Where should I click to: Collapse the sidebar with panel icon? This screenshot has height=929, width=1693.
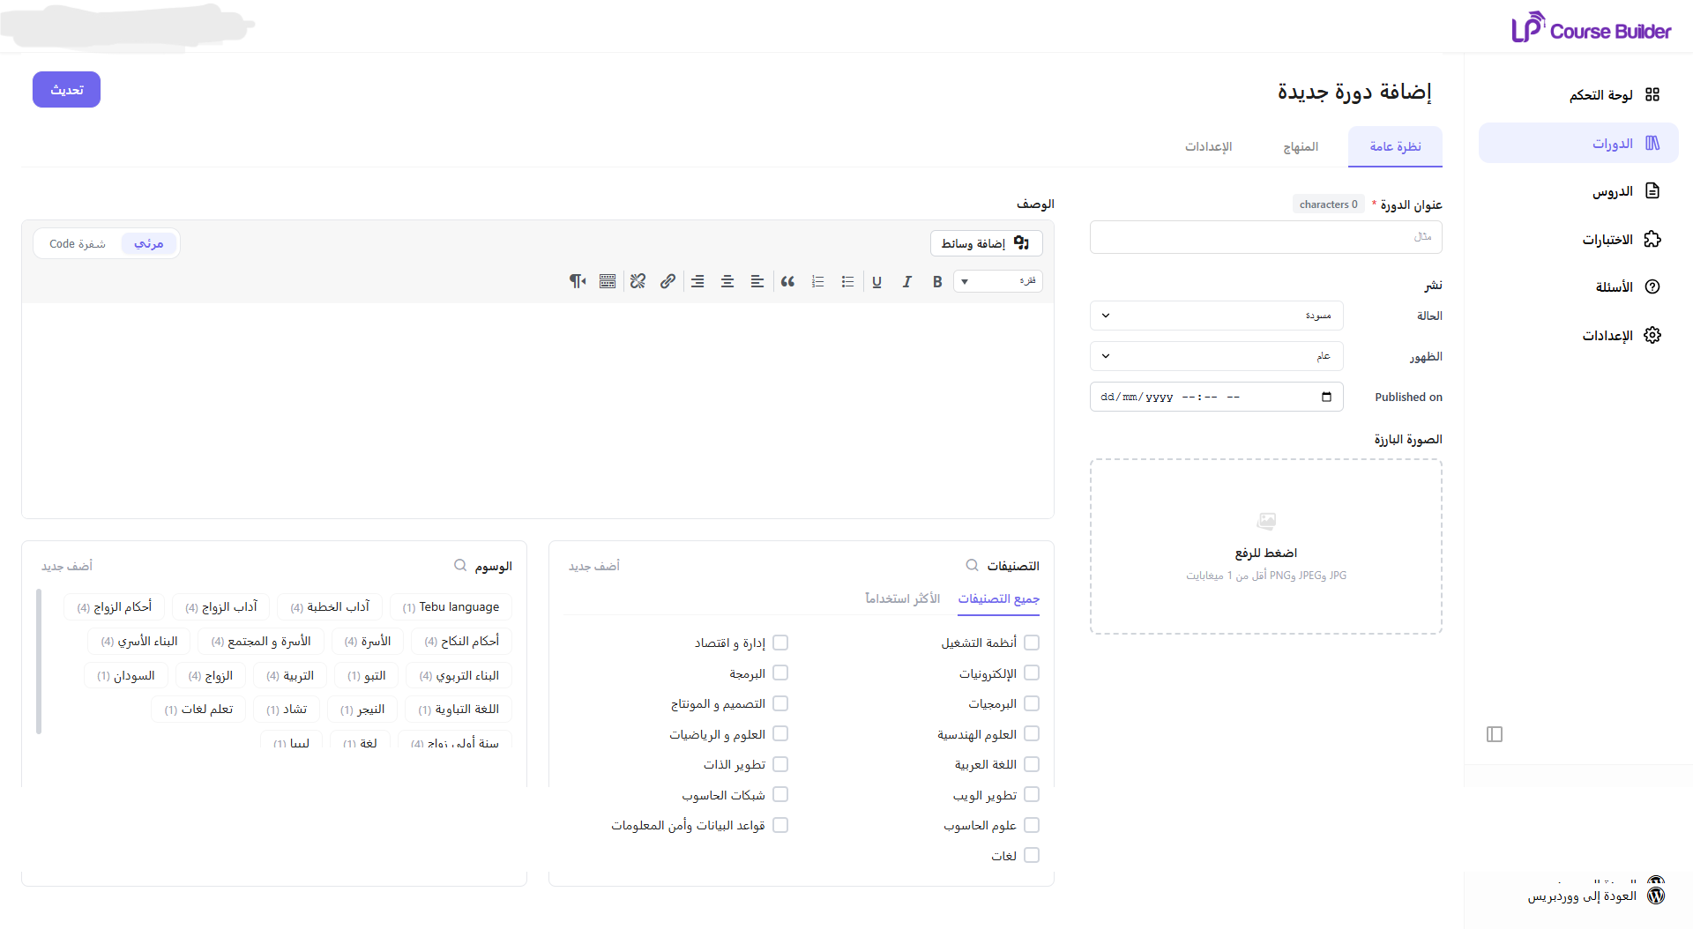(x=1495, y=734)
